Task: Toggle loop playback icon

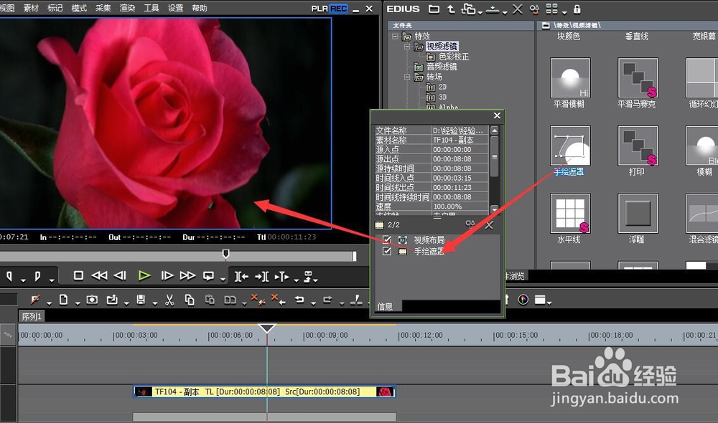Action: tap(208, 276)
